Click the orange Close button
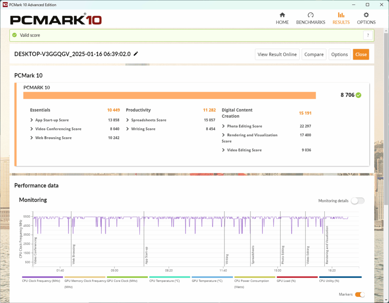This screenshot has width=389, height=303. 361,55
